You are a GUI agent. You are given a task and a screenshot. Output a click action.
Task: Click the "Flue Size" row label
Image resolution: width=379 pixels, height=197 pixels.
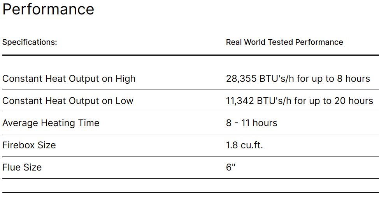22,167
